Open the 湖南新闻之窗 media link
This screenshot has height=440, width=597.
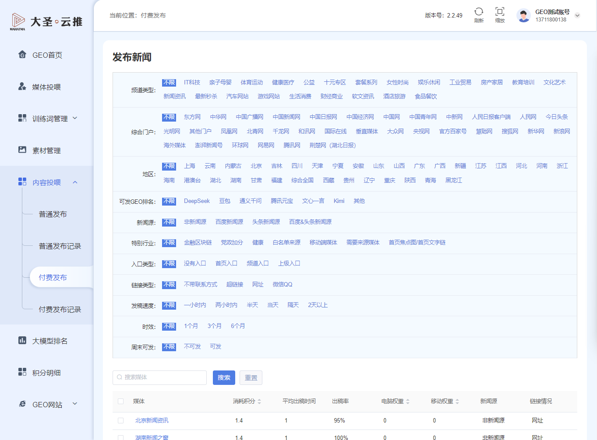tap(152, 437)
